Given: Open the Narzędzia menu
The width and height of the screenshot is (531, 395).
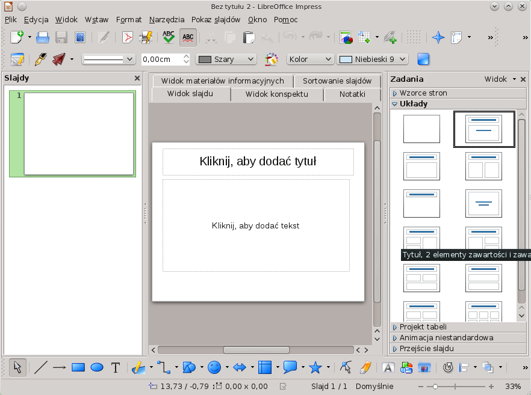Looking at the screenshot, I should tap(167, 19).
